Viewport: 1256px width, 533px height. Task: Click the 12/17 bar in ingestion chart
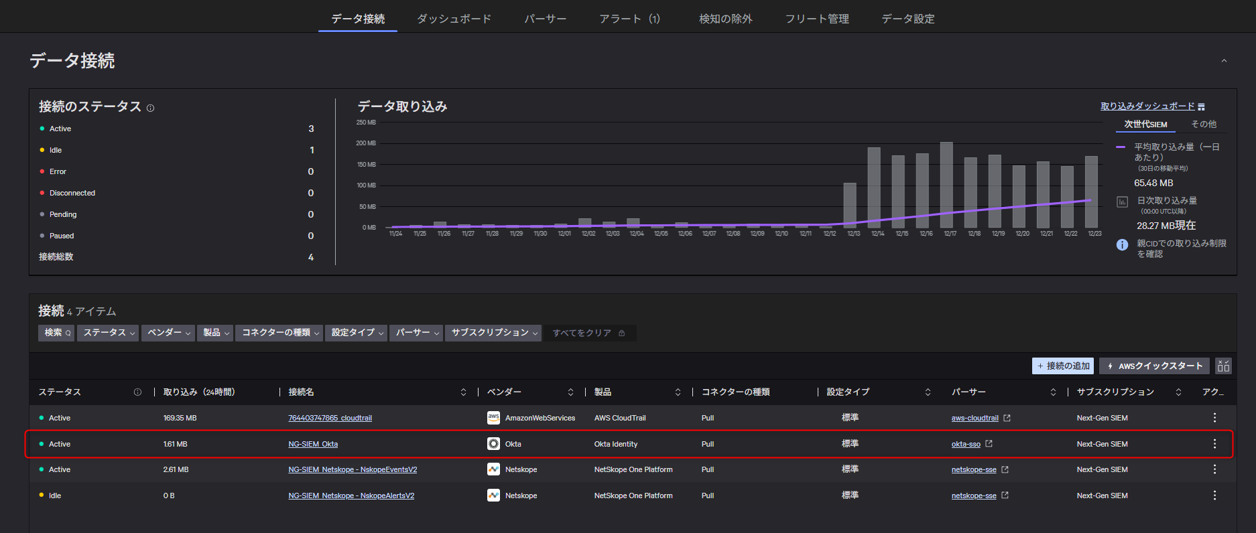[946, 185]
